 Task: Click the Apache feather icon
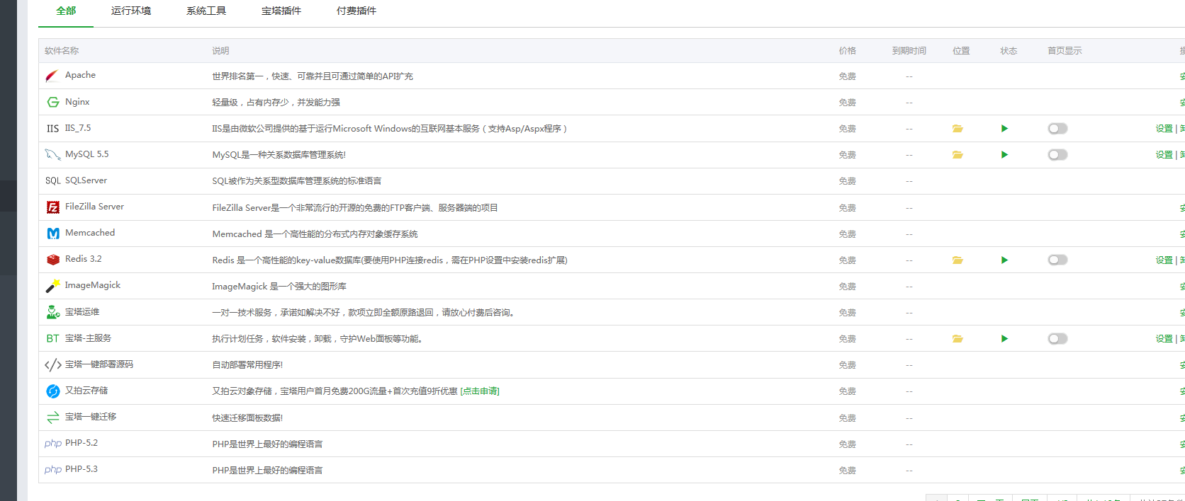tap(52, 76)
